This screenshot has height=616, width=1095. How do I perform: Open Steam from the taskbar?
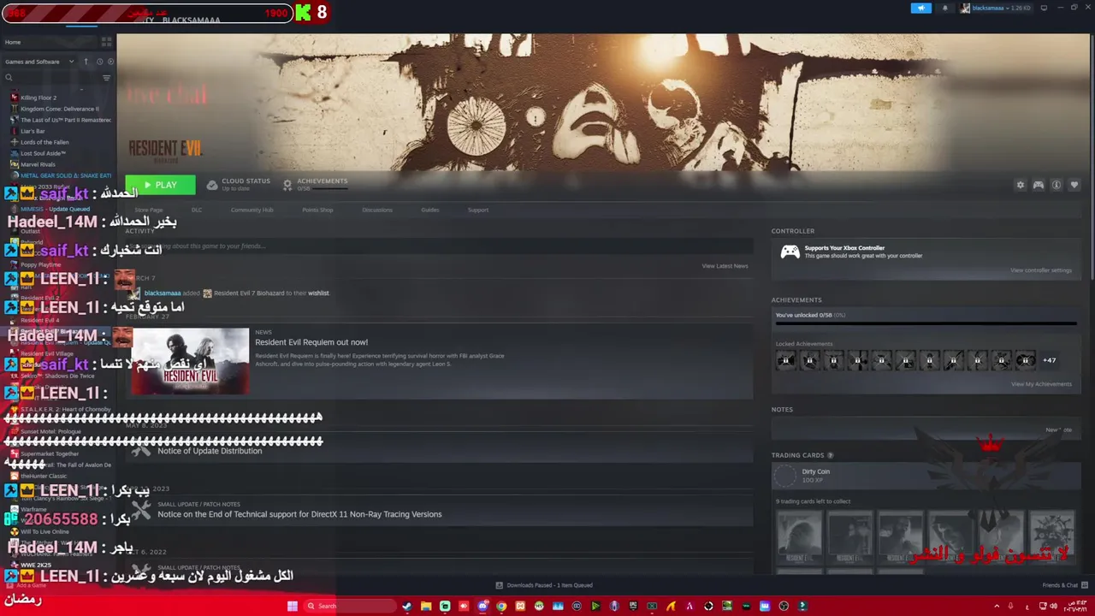click(407, 606)
